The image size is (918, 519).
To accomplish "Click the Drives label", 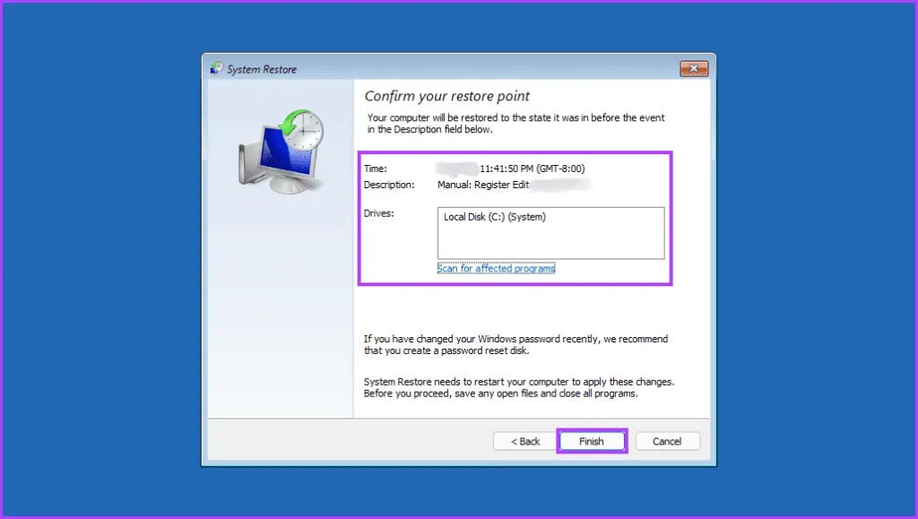I will [x=378, y=213].
